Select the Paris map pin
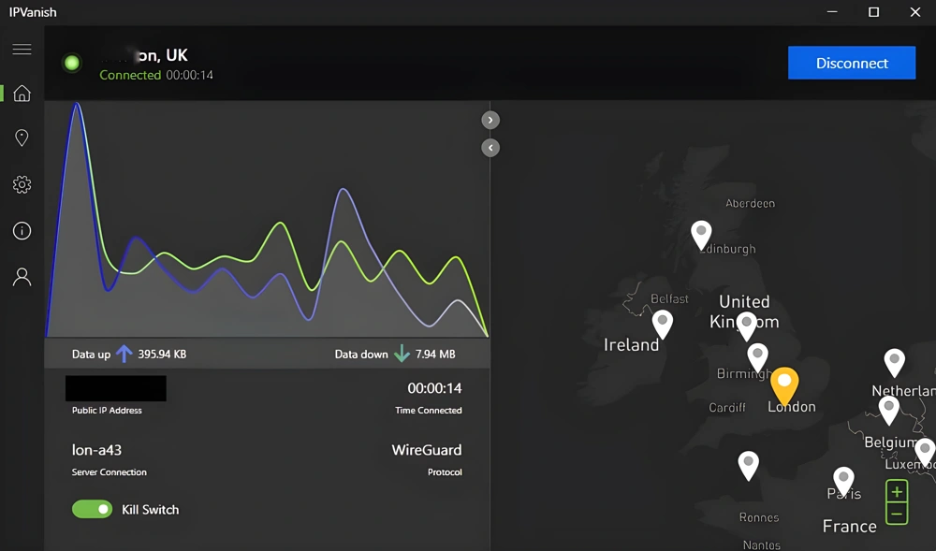The image size is (936, 551). pos(843,482)
